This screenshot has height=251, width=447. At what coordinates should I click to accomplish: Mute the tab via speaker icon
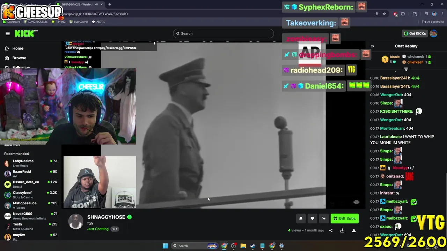point(96,5)
